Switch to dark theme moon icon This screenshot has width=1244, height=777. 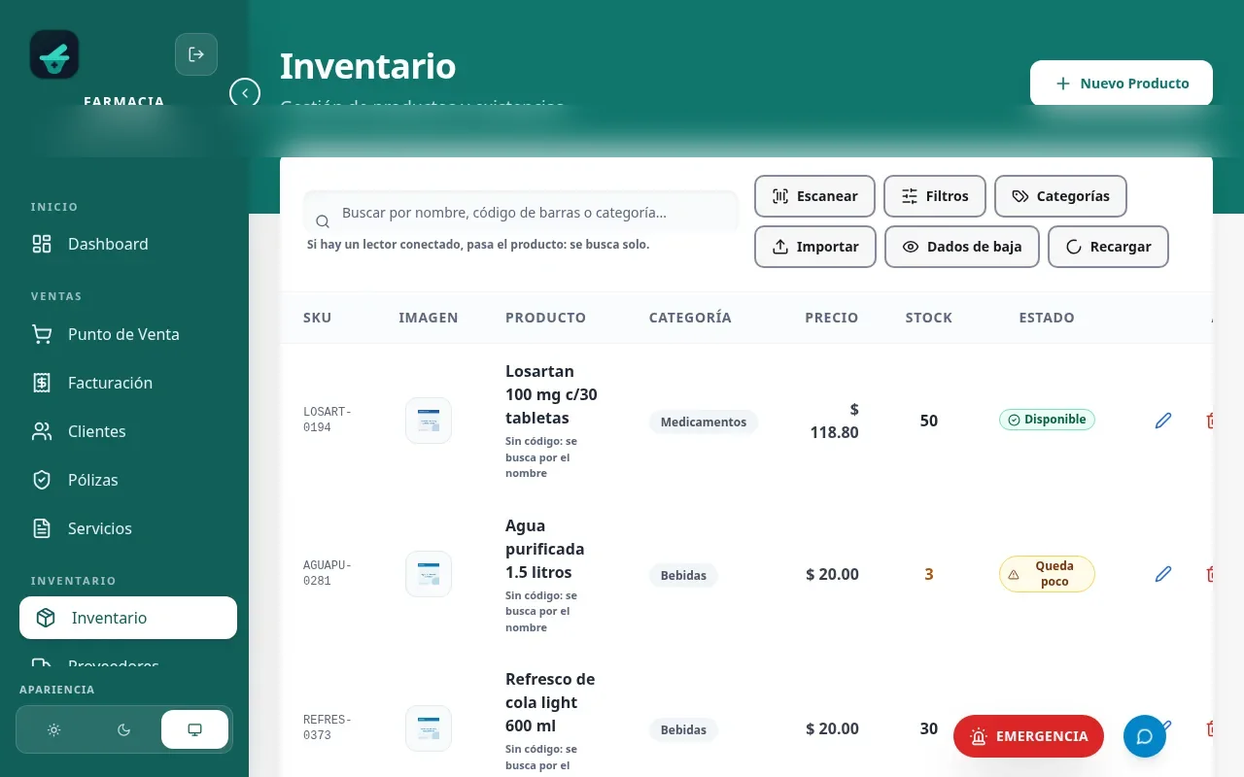(x=124, y=729)
